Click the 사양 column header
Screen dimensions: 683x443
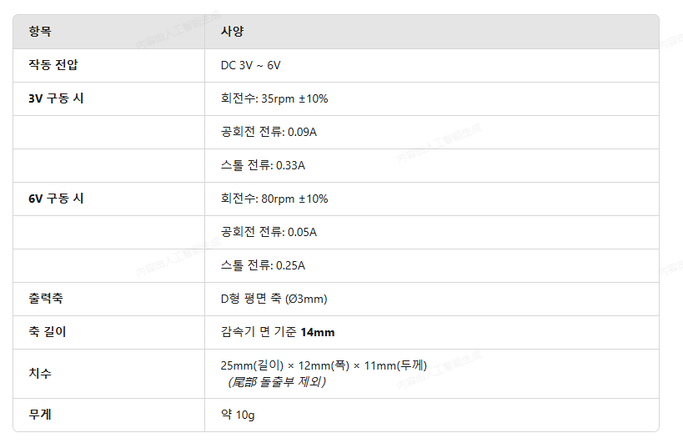coord(232,32)
